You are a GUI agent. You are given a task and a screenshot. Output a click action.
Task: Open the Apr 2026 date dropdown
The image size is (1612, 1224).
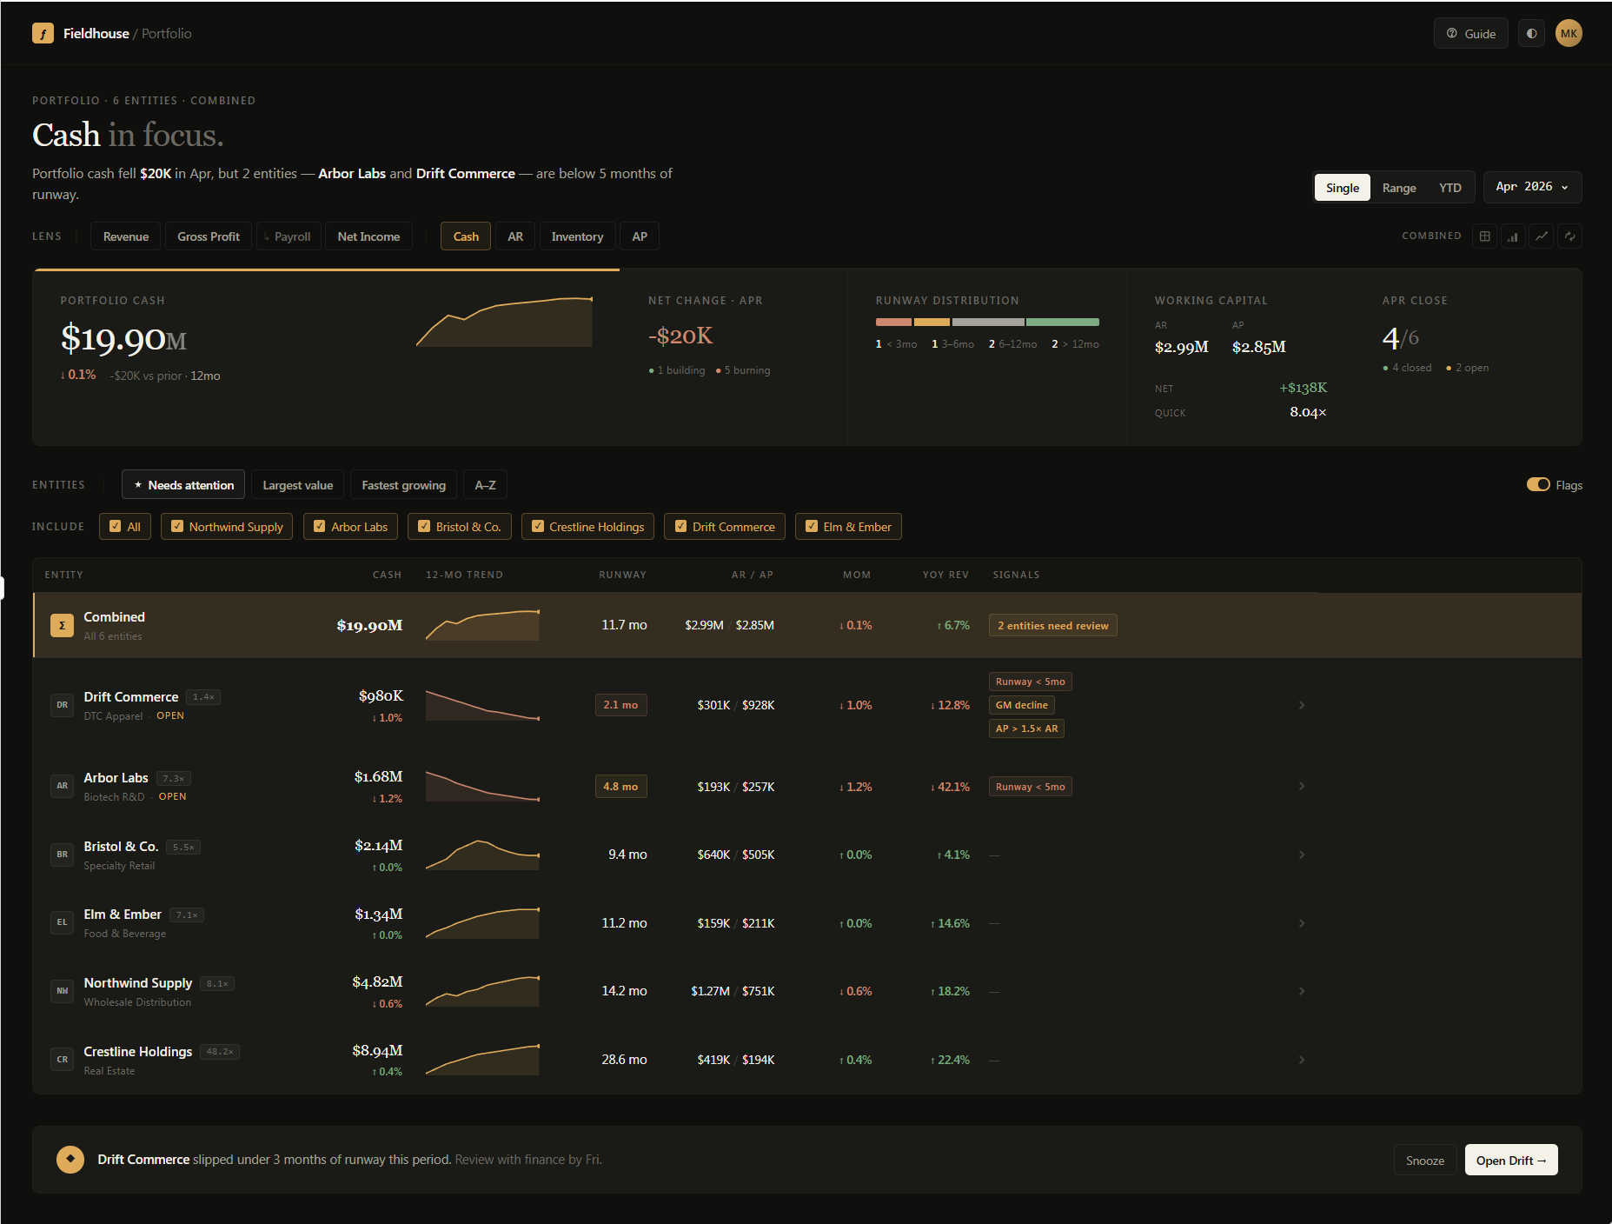(1531, 187)
